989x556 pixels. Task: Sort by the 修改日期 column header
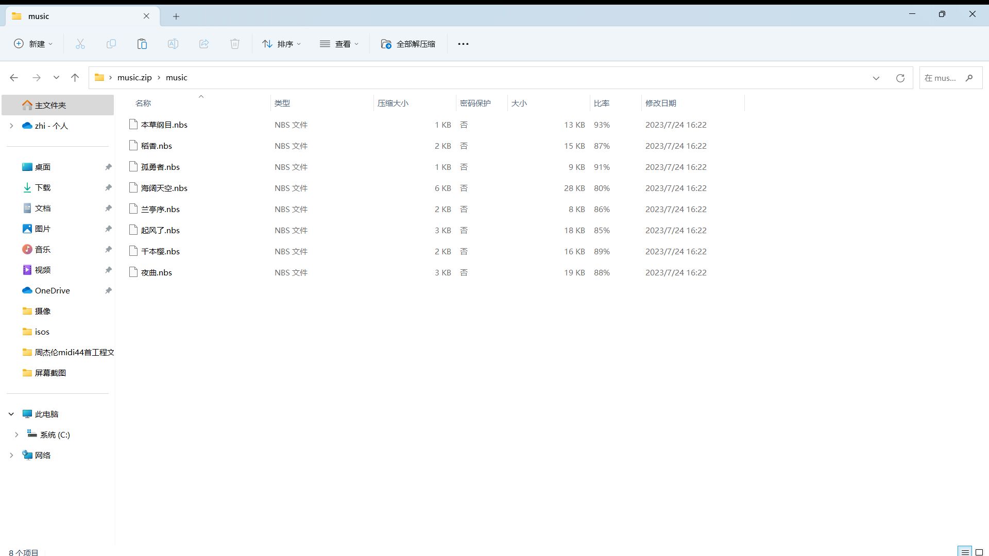[661, 103]
